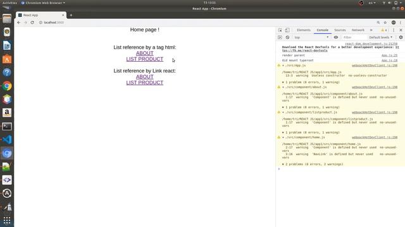Click the localhost address bar
This screenshot has height=227, width=405.
pos(207,23)
